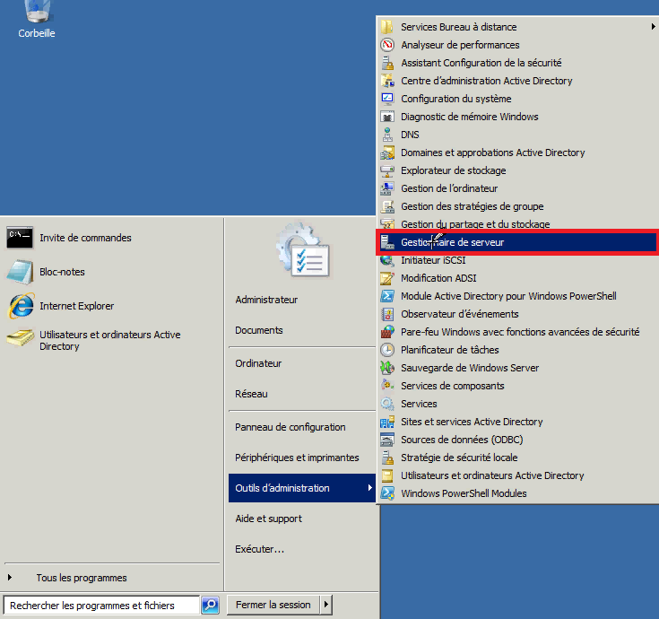The image size is (659, 619).
Task: Click the Sources de données (ODBC) icon
Action: point(387,440)
